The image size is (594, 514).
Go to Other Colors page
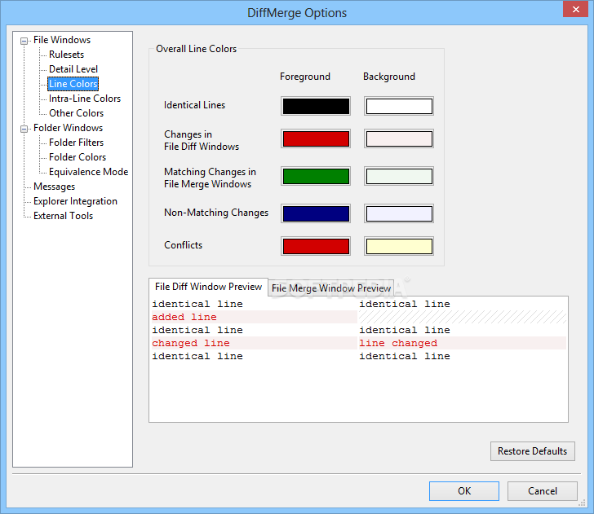[76, 113]
